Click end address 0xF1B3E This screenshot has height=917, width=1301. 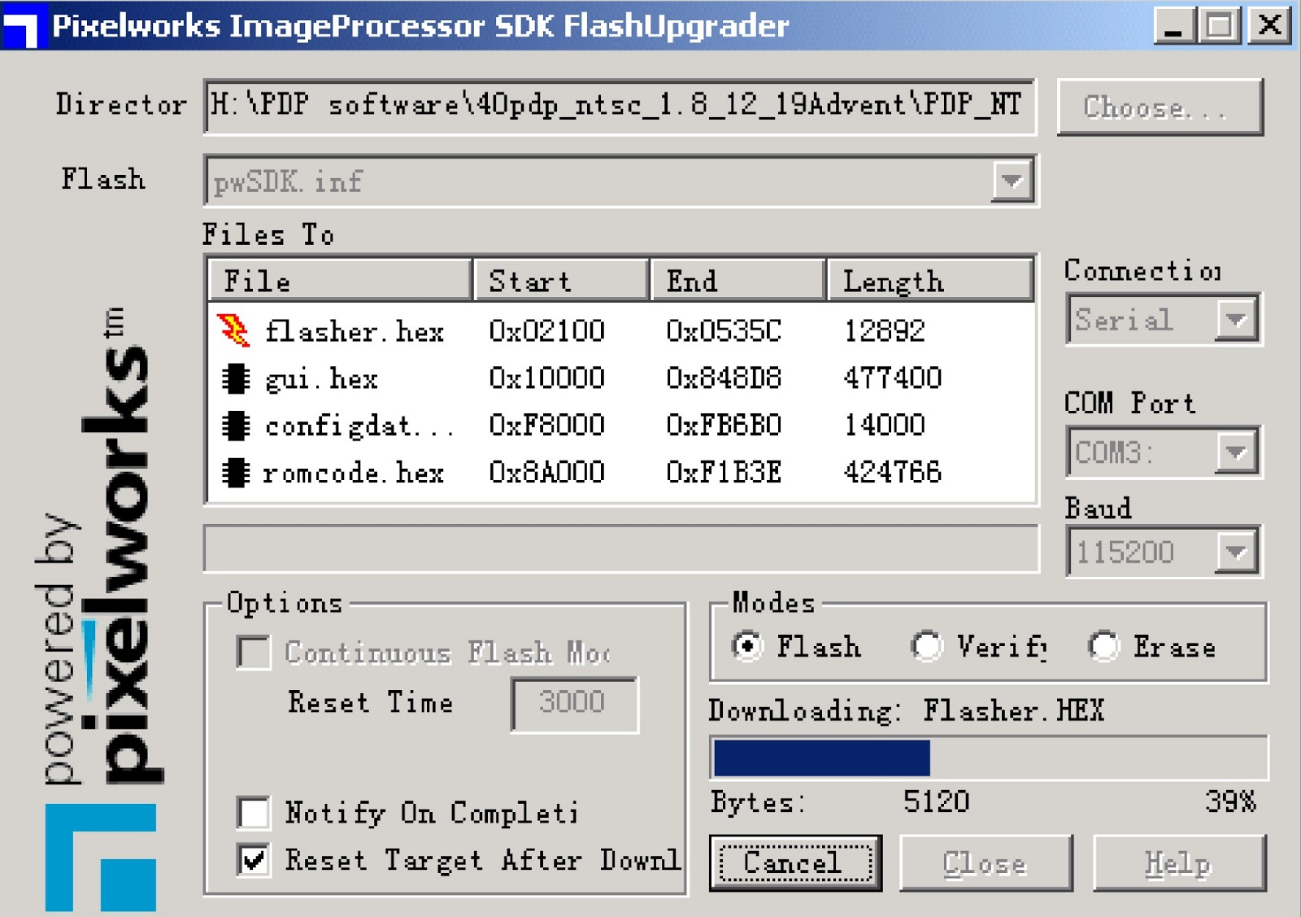pos(724,473)
